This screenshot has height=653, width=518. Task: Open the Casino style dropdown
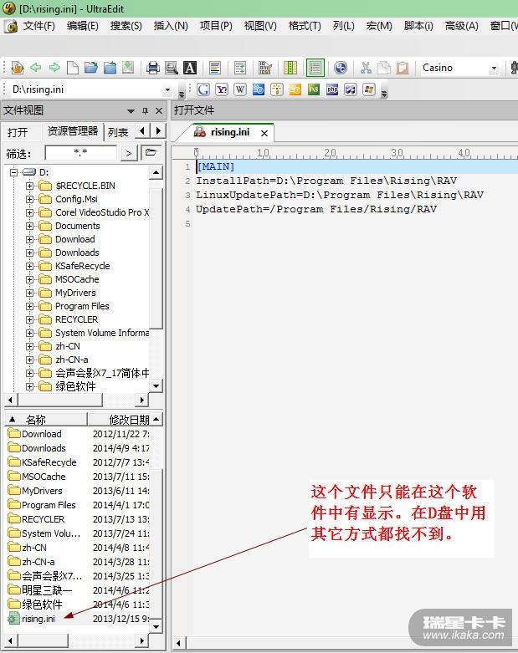pos(494,68)
